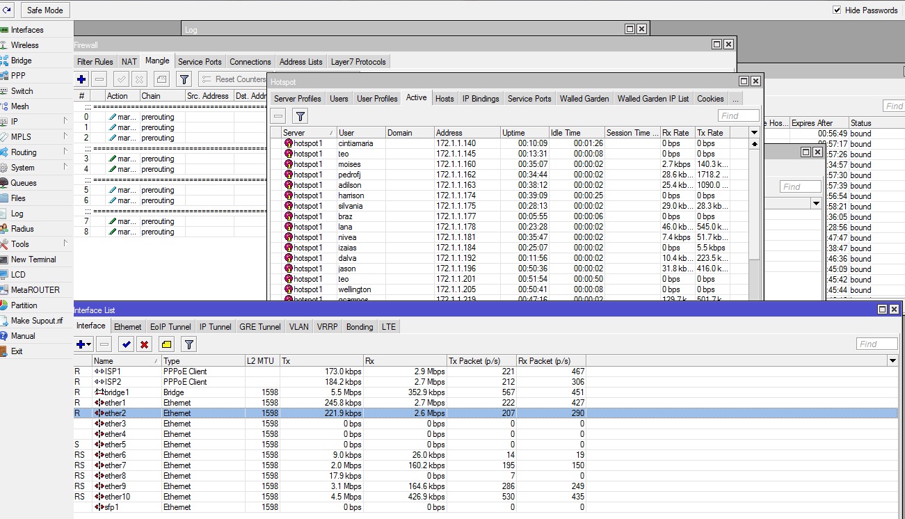
Task: Click the filter funnel icon in Firewall toolbar
Action: 184,79
